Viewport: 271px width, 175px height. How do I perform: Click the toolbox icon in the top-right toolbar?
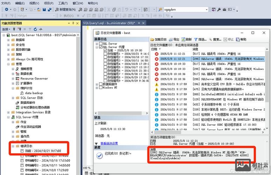pyautogui.click(x=224, y=9)
